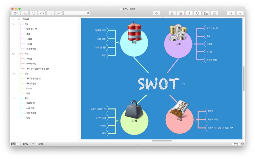Select '환경적 변화' in the outline
Screen dimensions: 255x159
[31, 49]
